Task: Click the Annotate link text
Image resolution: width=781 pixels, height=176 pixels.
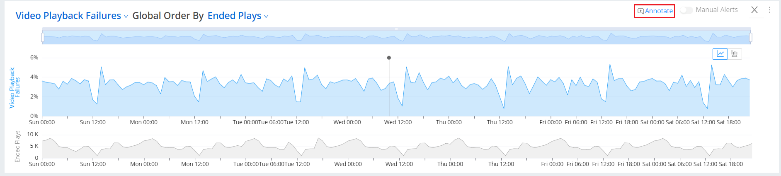Action: coord(659,11)
